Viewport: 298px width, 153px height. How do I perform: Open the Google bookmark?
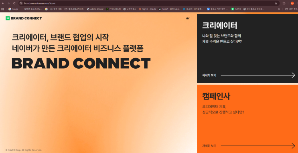13,9
